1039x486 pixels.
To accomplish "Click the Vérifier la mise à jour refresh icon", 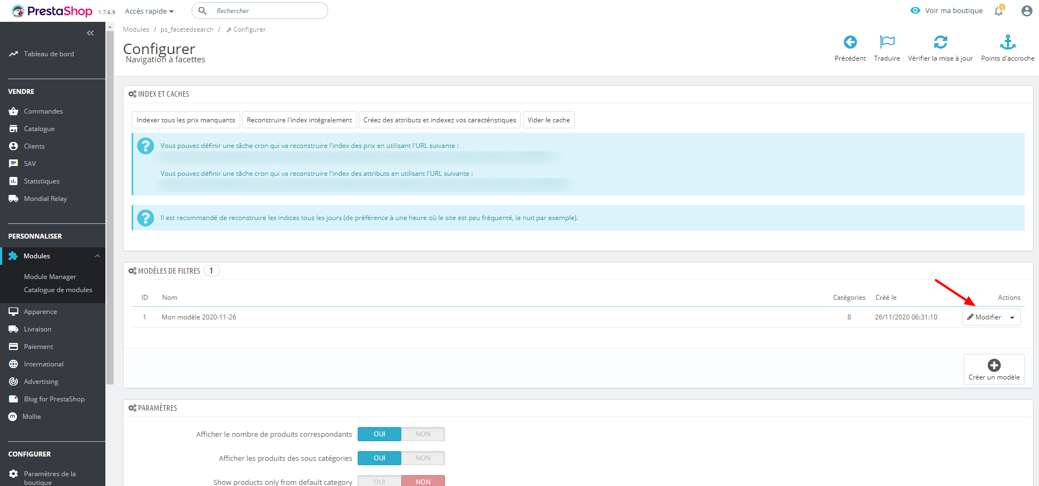I will coord(940,42).
